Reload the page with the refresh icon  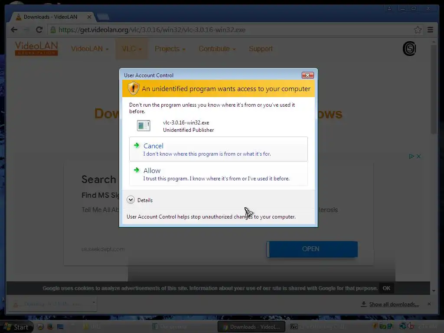click(39, 30)
